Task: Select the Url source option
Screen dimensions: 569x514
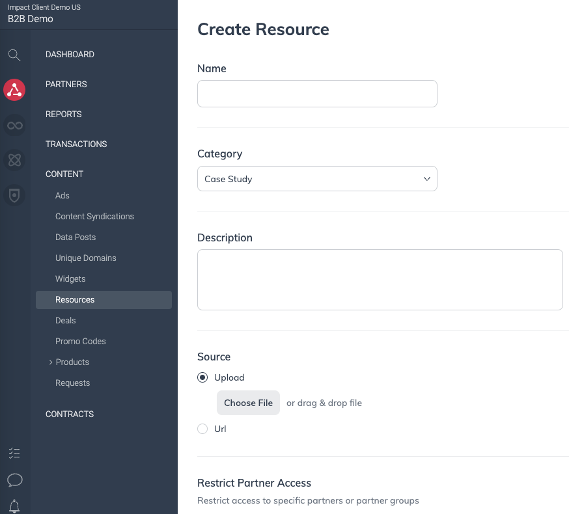Action: pos(202,429)
